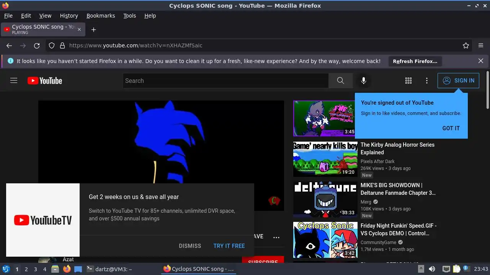
Task: Visit CommunityGame channel
Action: click(378, 243)
